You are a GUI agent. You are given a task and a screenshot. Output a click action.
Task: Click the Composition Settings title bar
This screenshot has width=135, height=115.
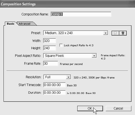pyautogui.click(x=67, y=4)
